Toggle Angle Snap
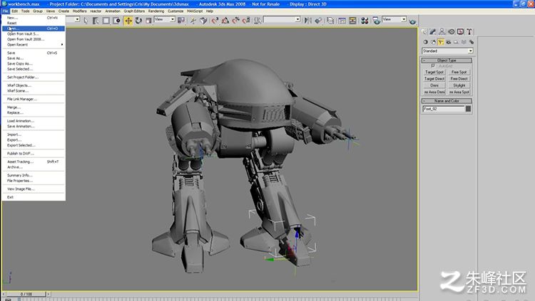The width and height of the screenshot is (535, 301). [225, 21]
